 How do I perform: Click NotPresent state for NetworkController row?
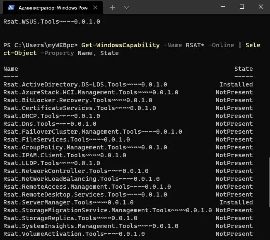click(x=234, y=171)
